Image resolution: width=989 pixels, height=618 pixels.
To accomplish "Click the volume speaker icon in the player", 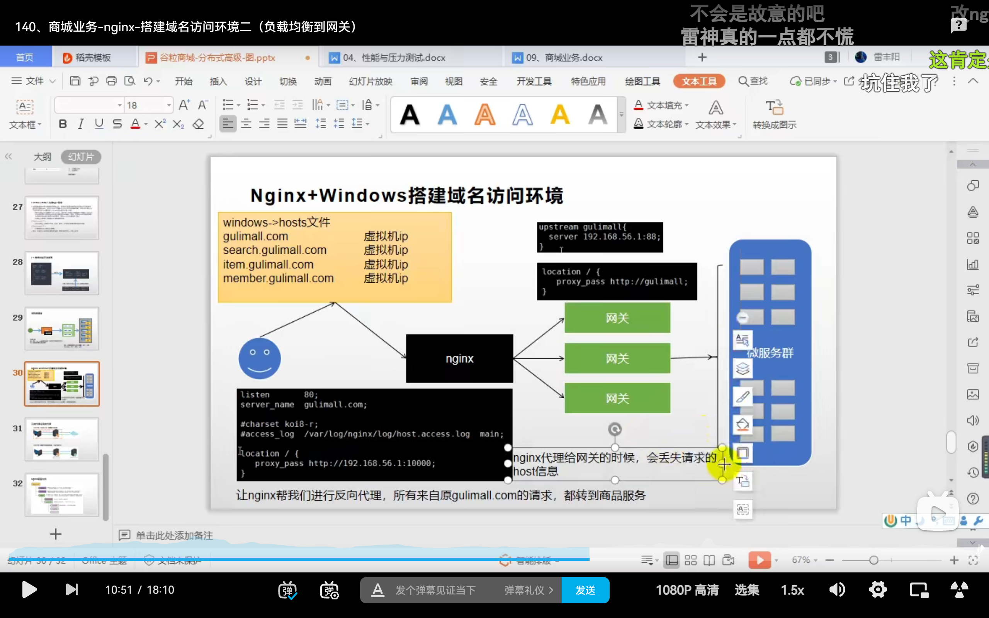I will (836, 590).
